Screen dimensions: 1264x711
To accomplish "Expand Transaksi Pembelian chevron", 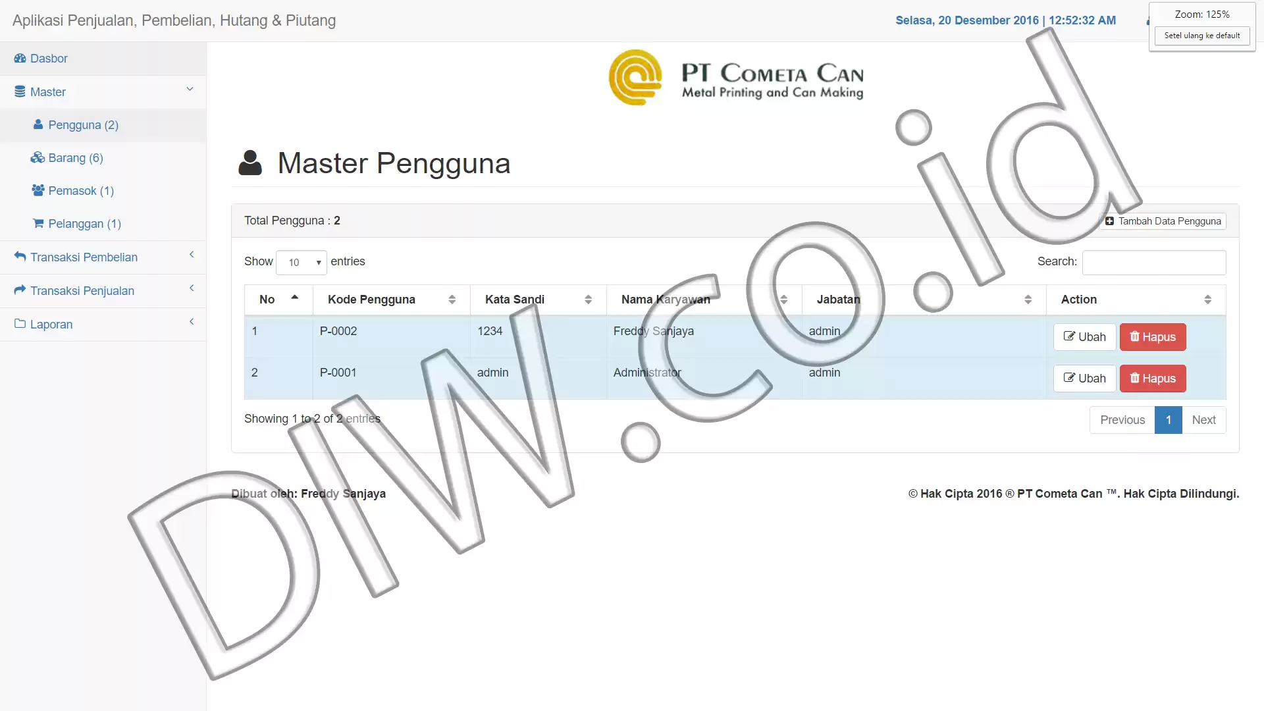I will pyautogui.click(x=192, y=255).
